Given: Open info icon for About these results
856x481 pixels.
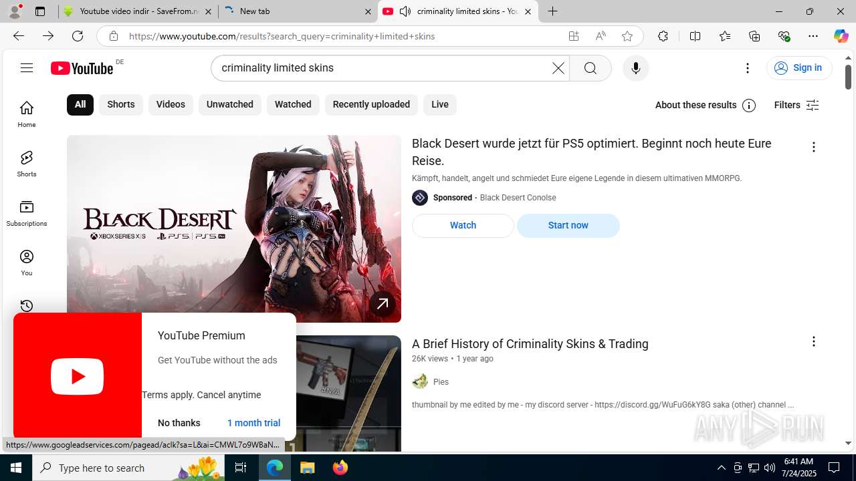Looking at the screenshot, I should tap(749, 106).
